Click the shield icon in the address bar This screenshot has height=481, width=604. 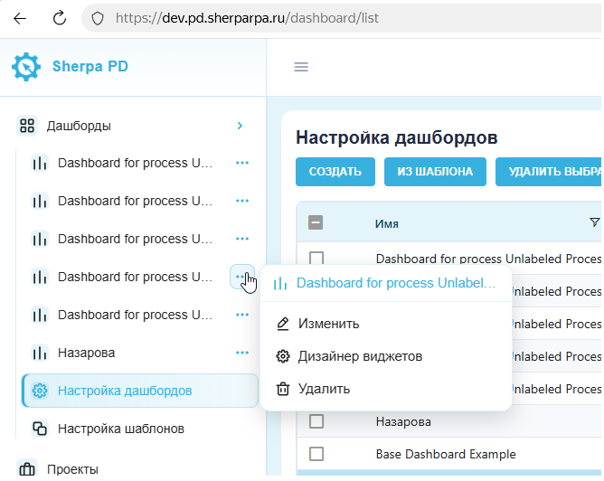tap(98, 18)
